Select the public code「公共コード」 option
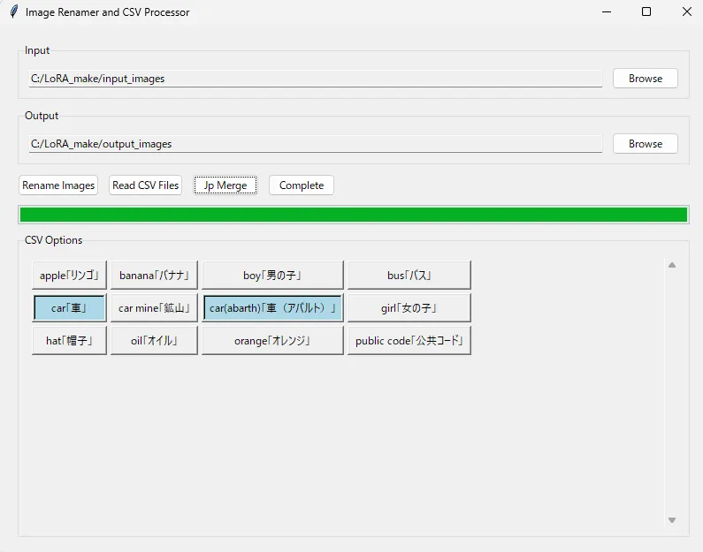The width and height of the screenshot is (703, 552). pos(409,341)
